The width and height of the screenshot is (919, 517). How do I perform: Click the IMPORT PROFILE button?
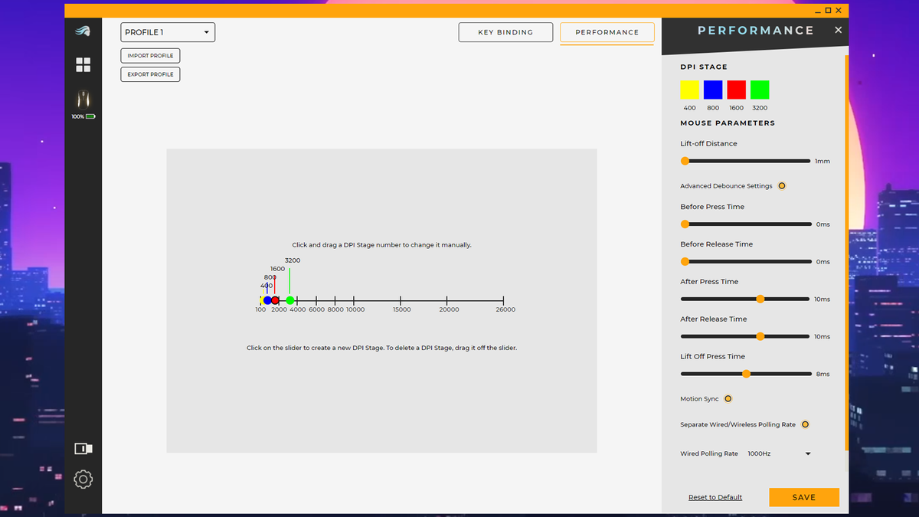(x=150, y=56)
